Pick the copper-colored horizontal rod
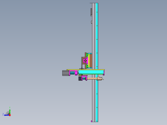Image resolution: width=167 pixels, height=125 pixels. [92, 79]
